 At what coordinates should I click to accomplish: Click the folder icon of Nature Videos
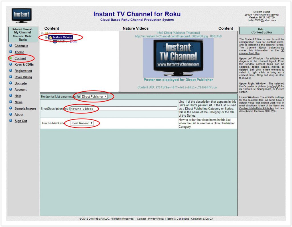[x=50, y=37]
